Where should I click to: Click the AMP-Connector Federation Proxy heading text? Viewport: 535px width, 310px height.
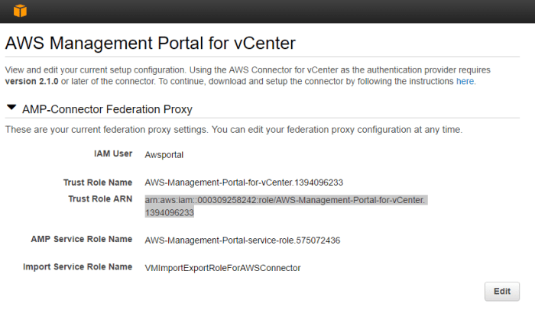pyautogui.click(x=107, y=109)
